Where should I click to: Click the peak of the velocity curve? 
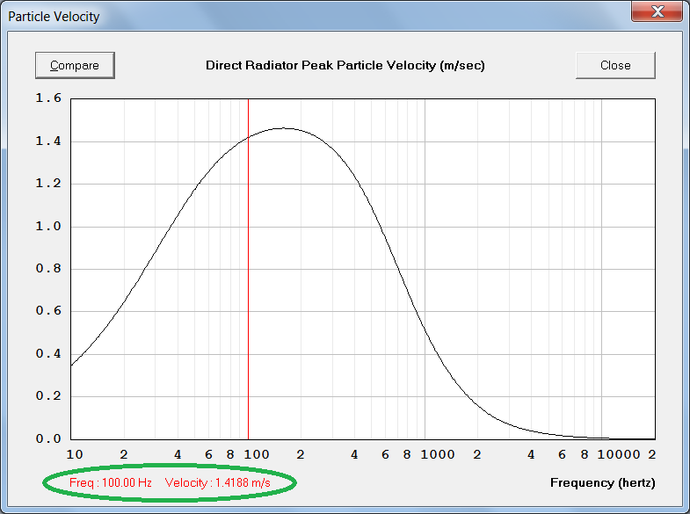[284, 128]
